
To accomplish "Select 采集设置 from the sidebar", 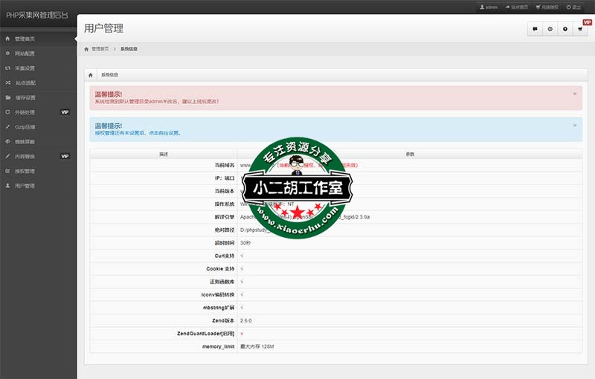I will 25,68.
